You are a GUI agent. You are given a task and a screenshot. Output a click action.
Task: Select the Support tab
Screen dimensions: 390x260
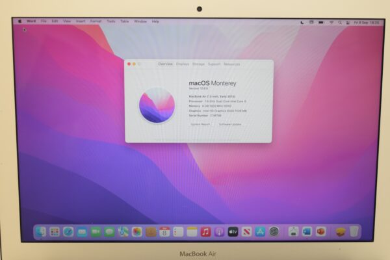(x=214, y=64)
